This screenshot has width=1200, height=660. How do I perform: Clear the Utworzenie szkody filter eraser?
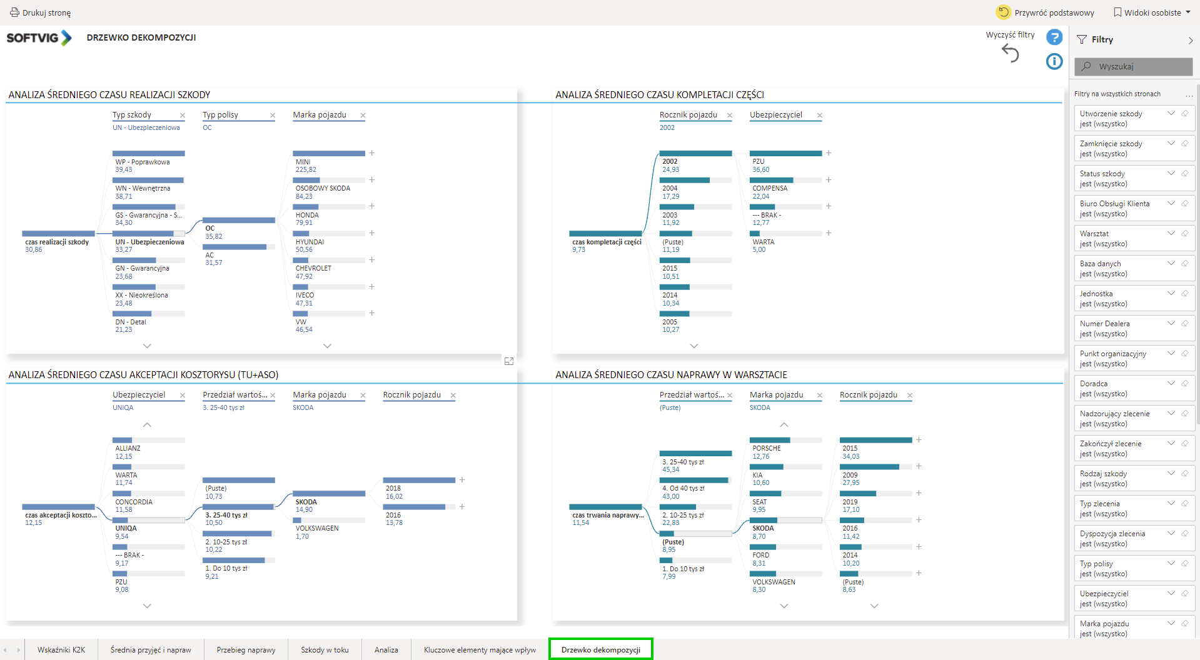click(x=1184, y=114)
